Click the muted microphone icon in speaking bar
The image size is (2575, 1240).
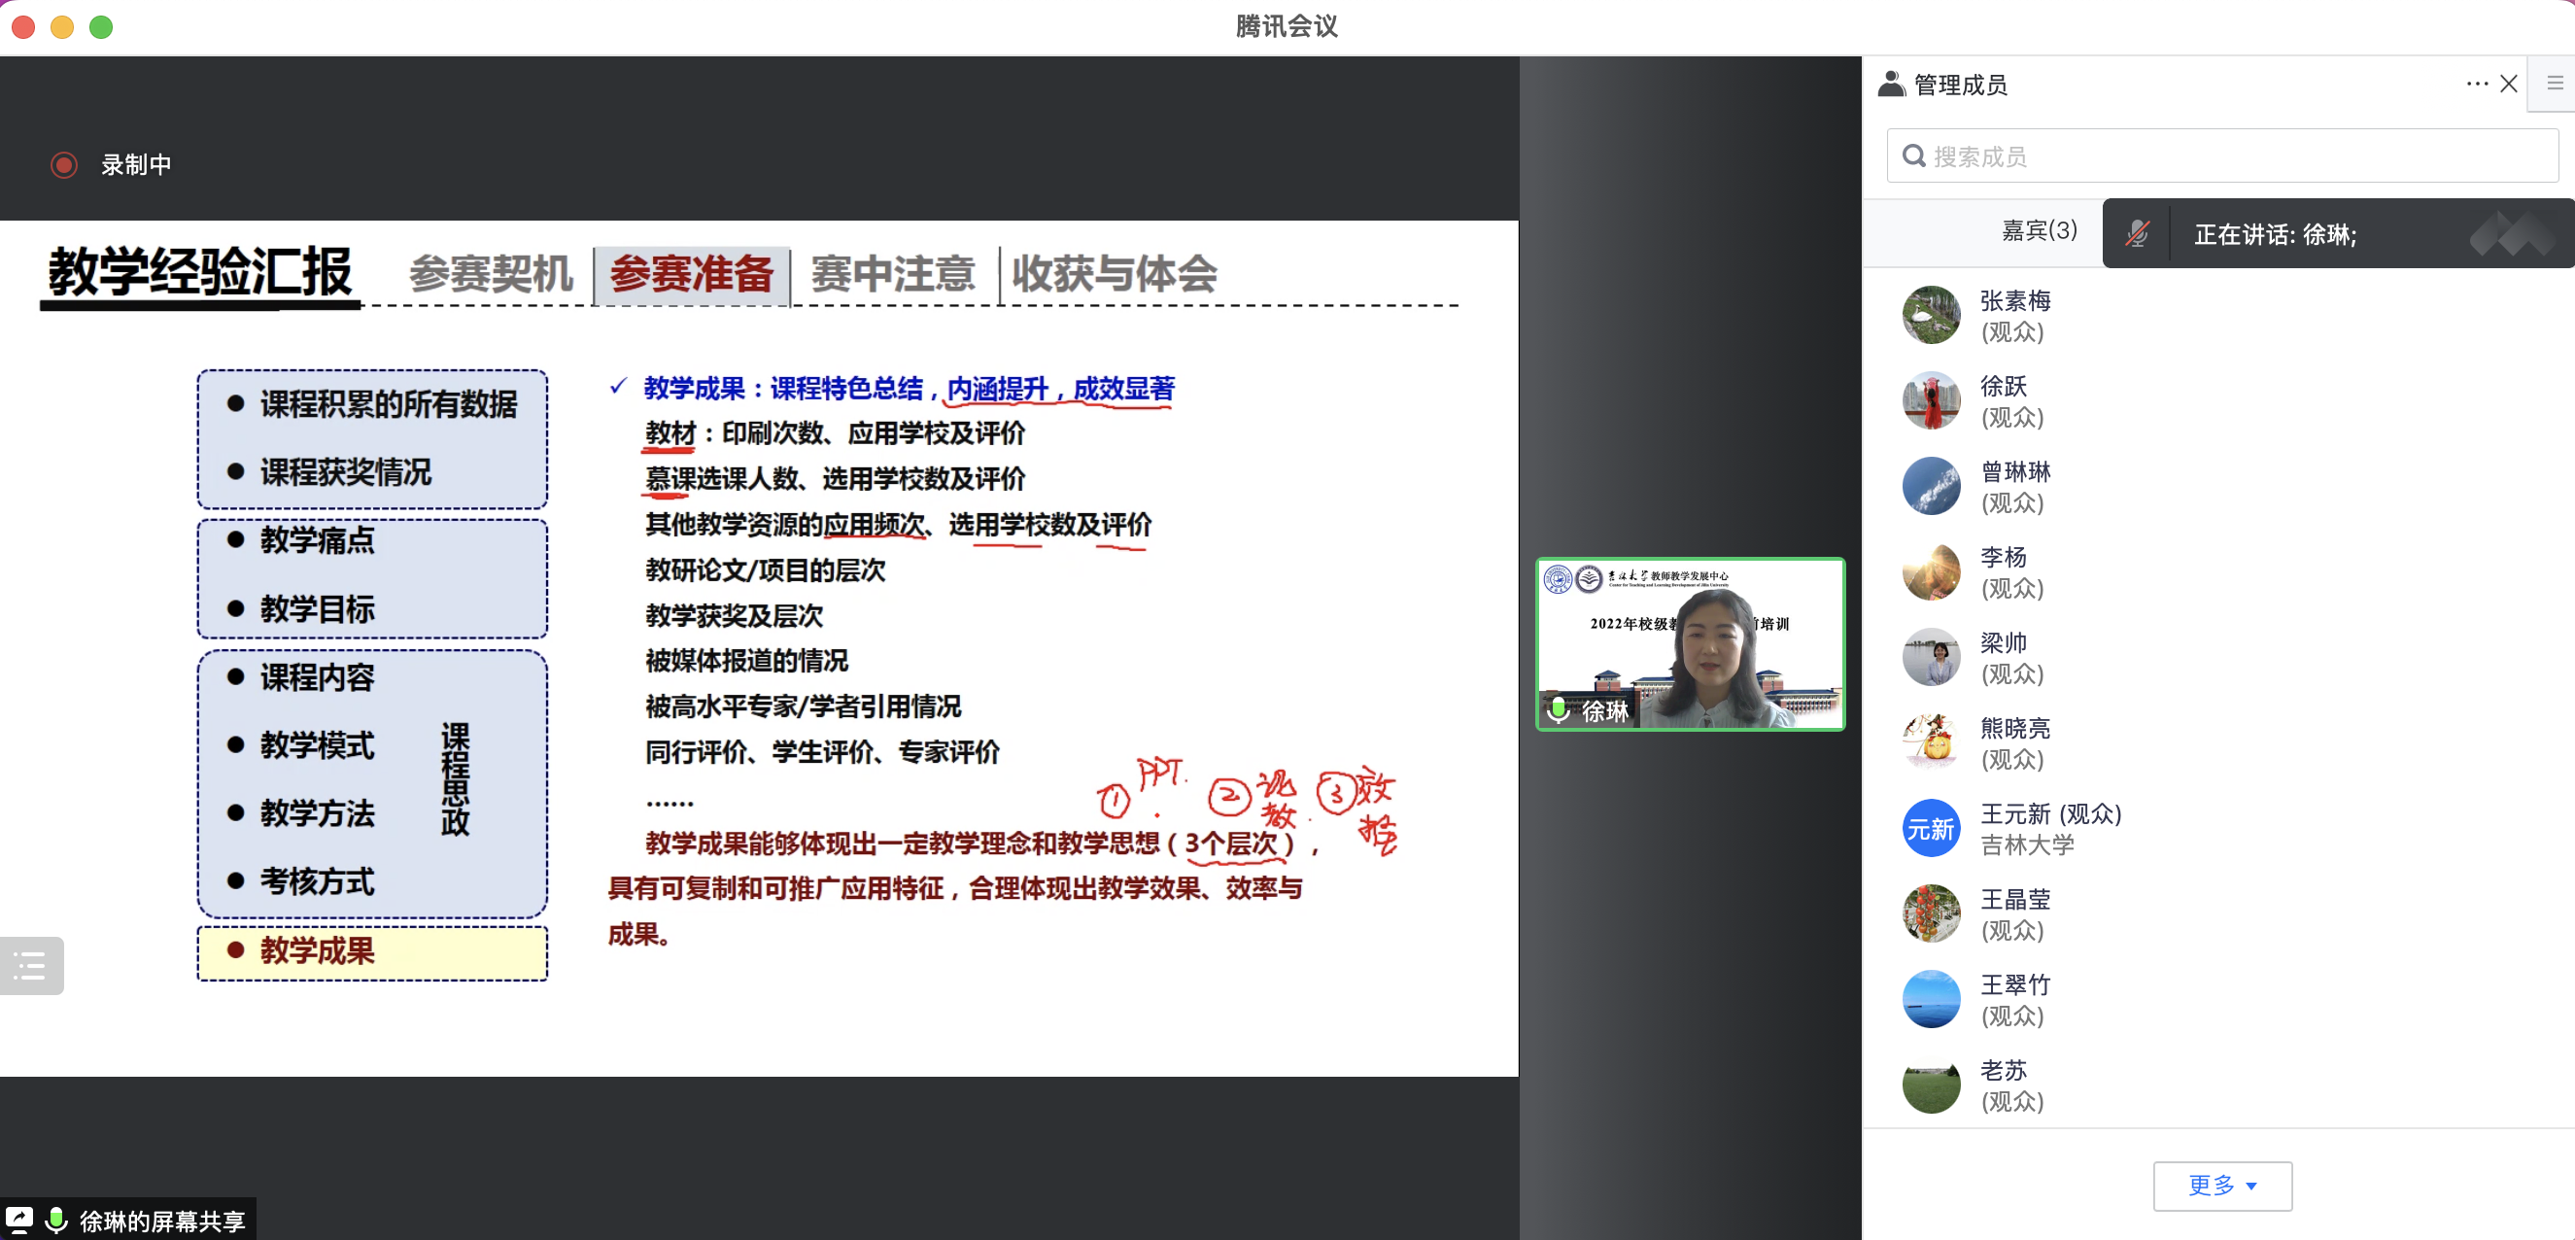click(x=2136, y=234)
